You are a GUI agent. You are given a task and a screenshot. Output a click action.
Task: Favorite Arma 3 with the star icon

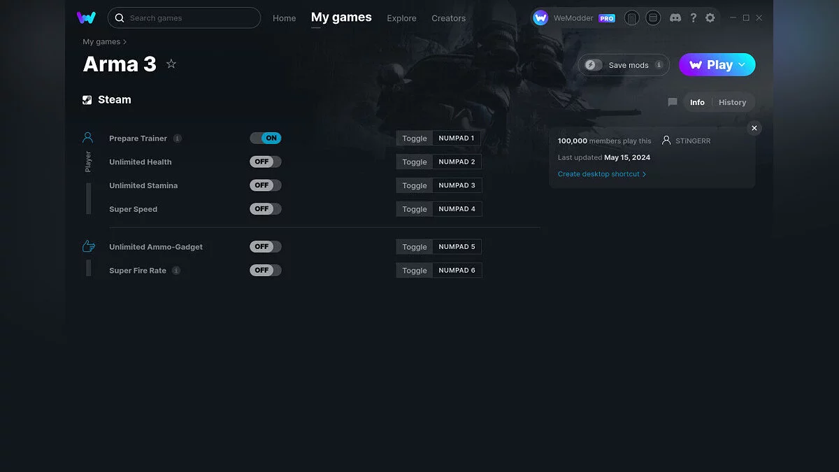point(171,64)
